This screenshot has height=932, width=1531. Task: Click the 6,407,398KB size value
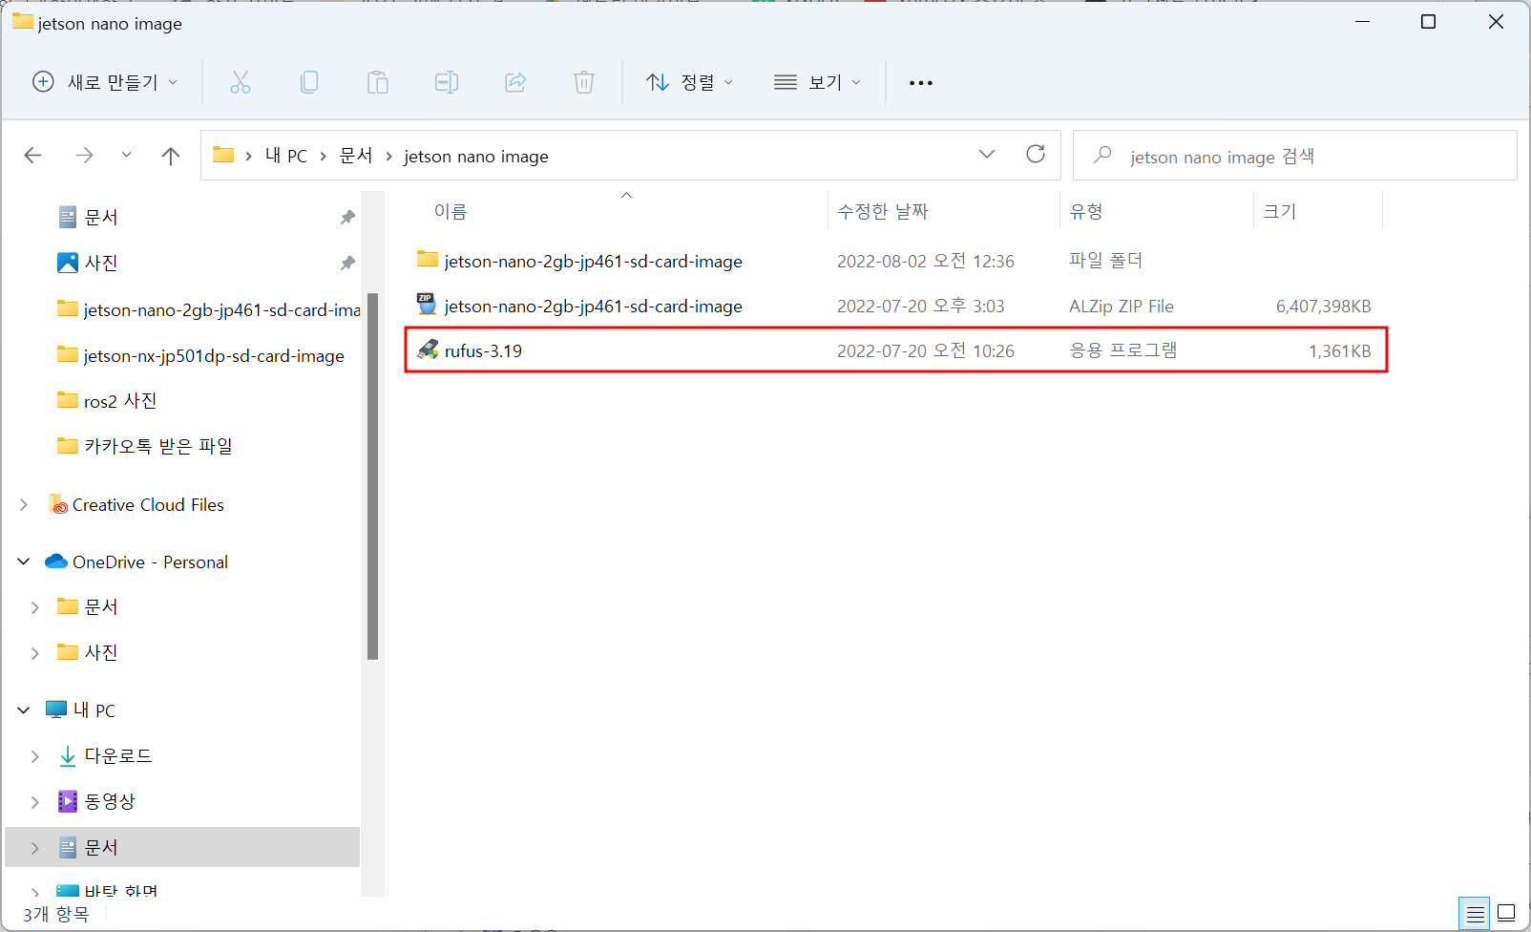point(1323,307)
